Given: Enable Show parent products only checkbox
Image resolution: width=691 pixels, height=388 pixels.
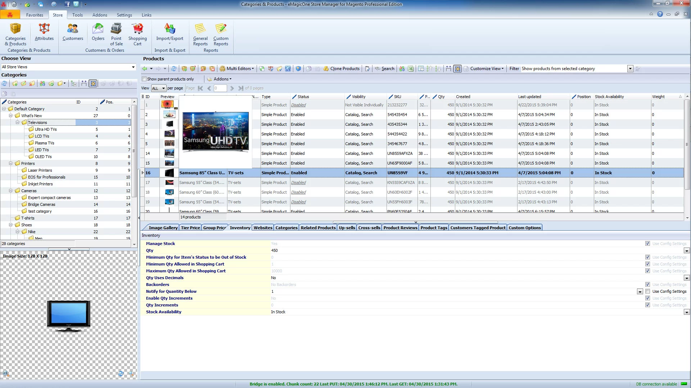Looking at the screenshot, I should coord(144,79).
